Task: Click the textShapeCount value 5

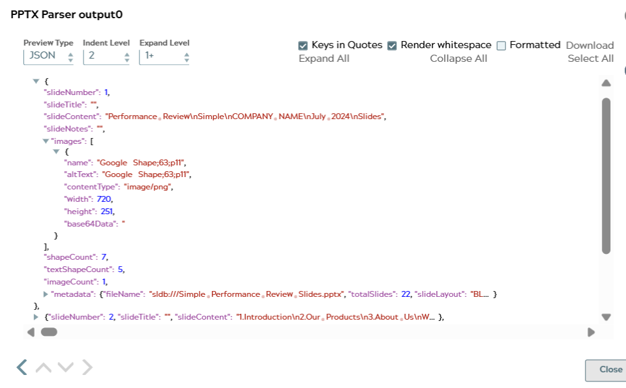Action: click(120, 270)
